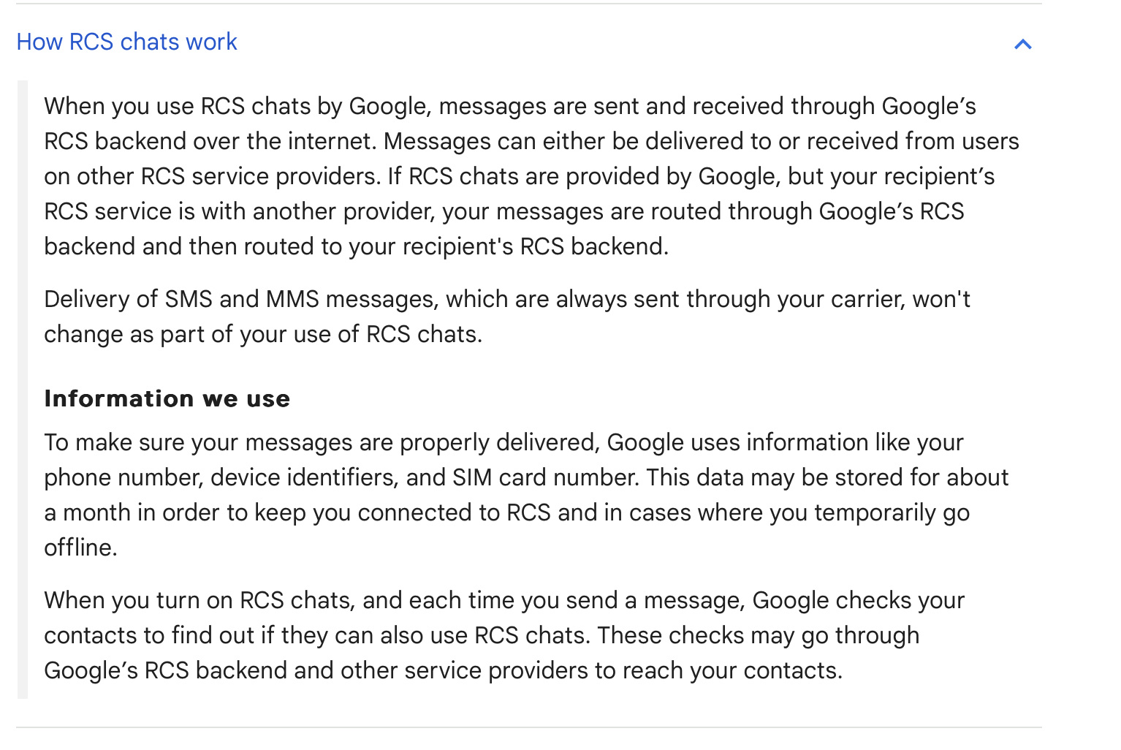
Task: Click the gray vertical bar beside the text
Action: click(23, 390)
